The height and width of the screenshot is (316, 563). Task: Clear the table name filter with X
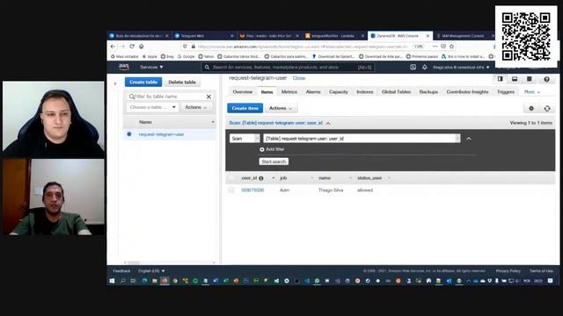(208, 97)
